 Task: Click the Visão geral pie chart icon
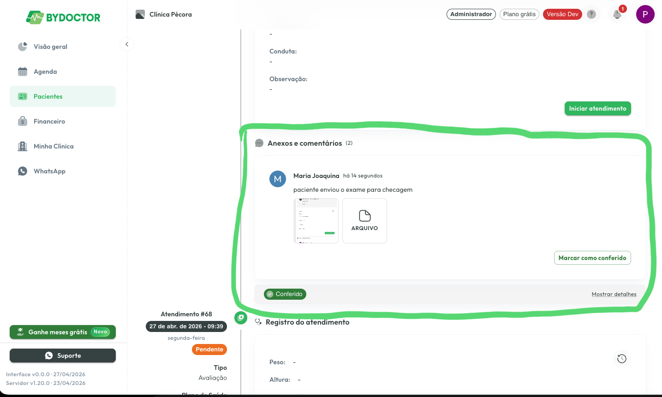point(23,47)
